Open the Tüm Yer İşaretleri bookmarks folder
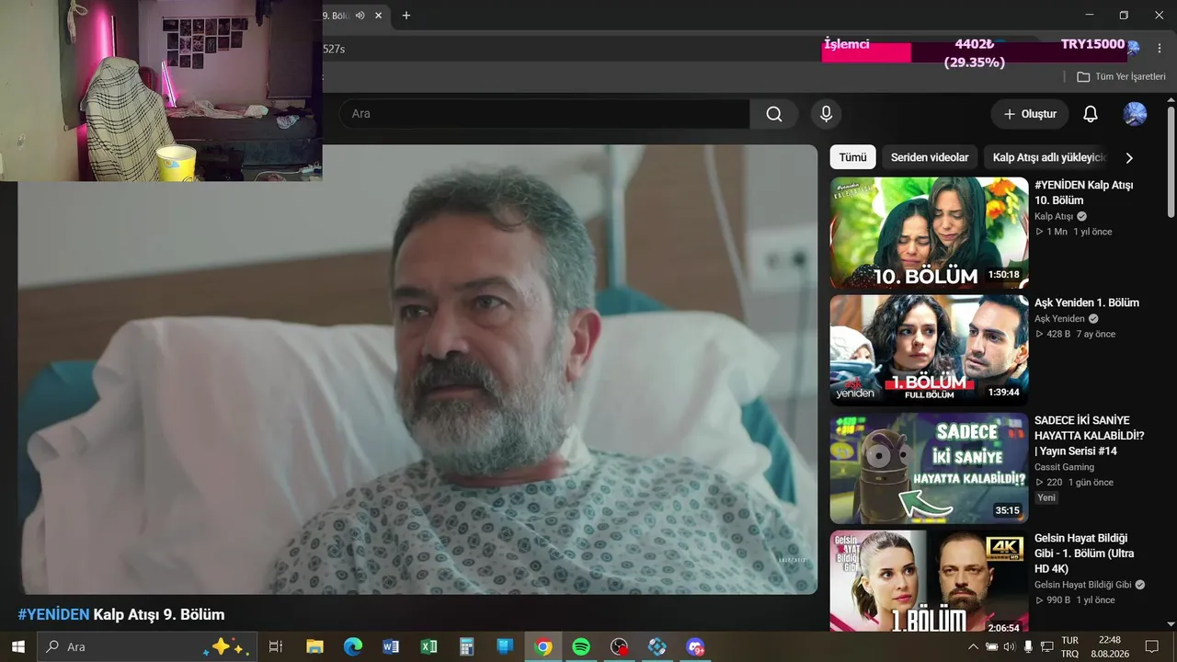This screenshot has width=1177, height=662. click(1121, 77)
